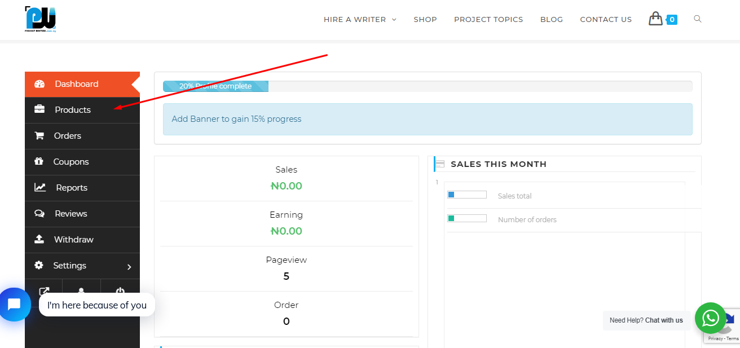Open Products in the sidebar
Viewport: 740px width, 348px height.
tap(82, 110)
